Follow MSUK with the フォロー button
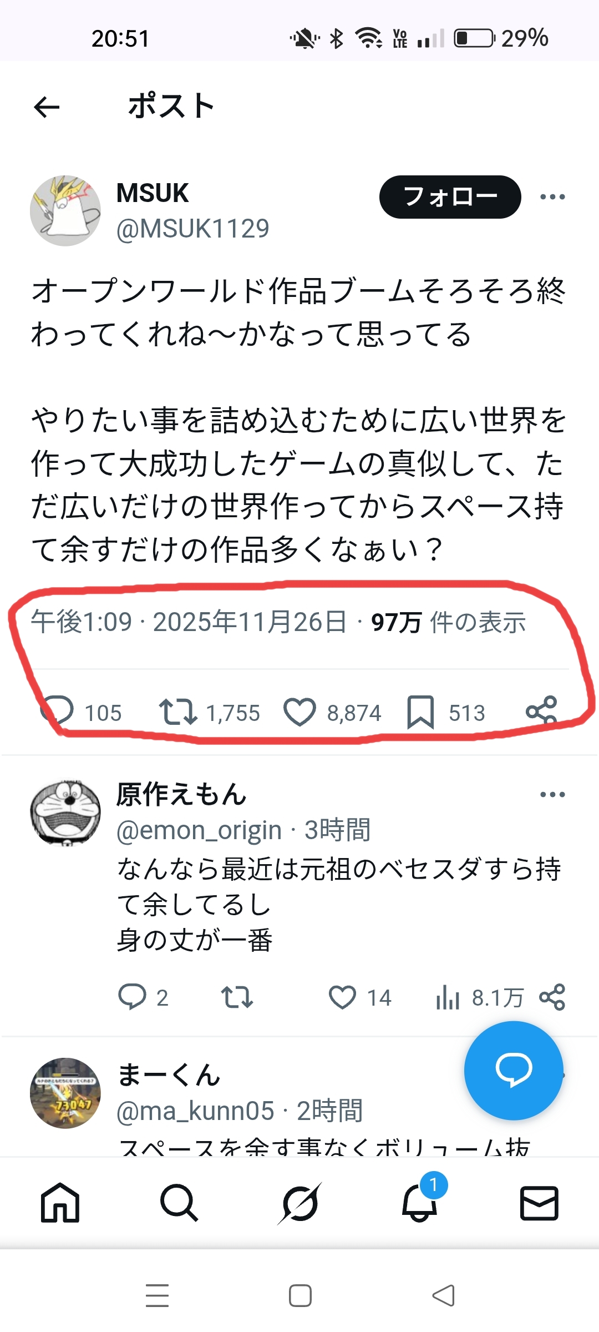 (x=450, y=197)
